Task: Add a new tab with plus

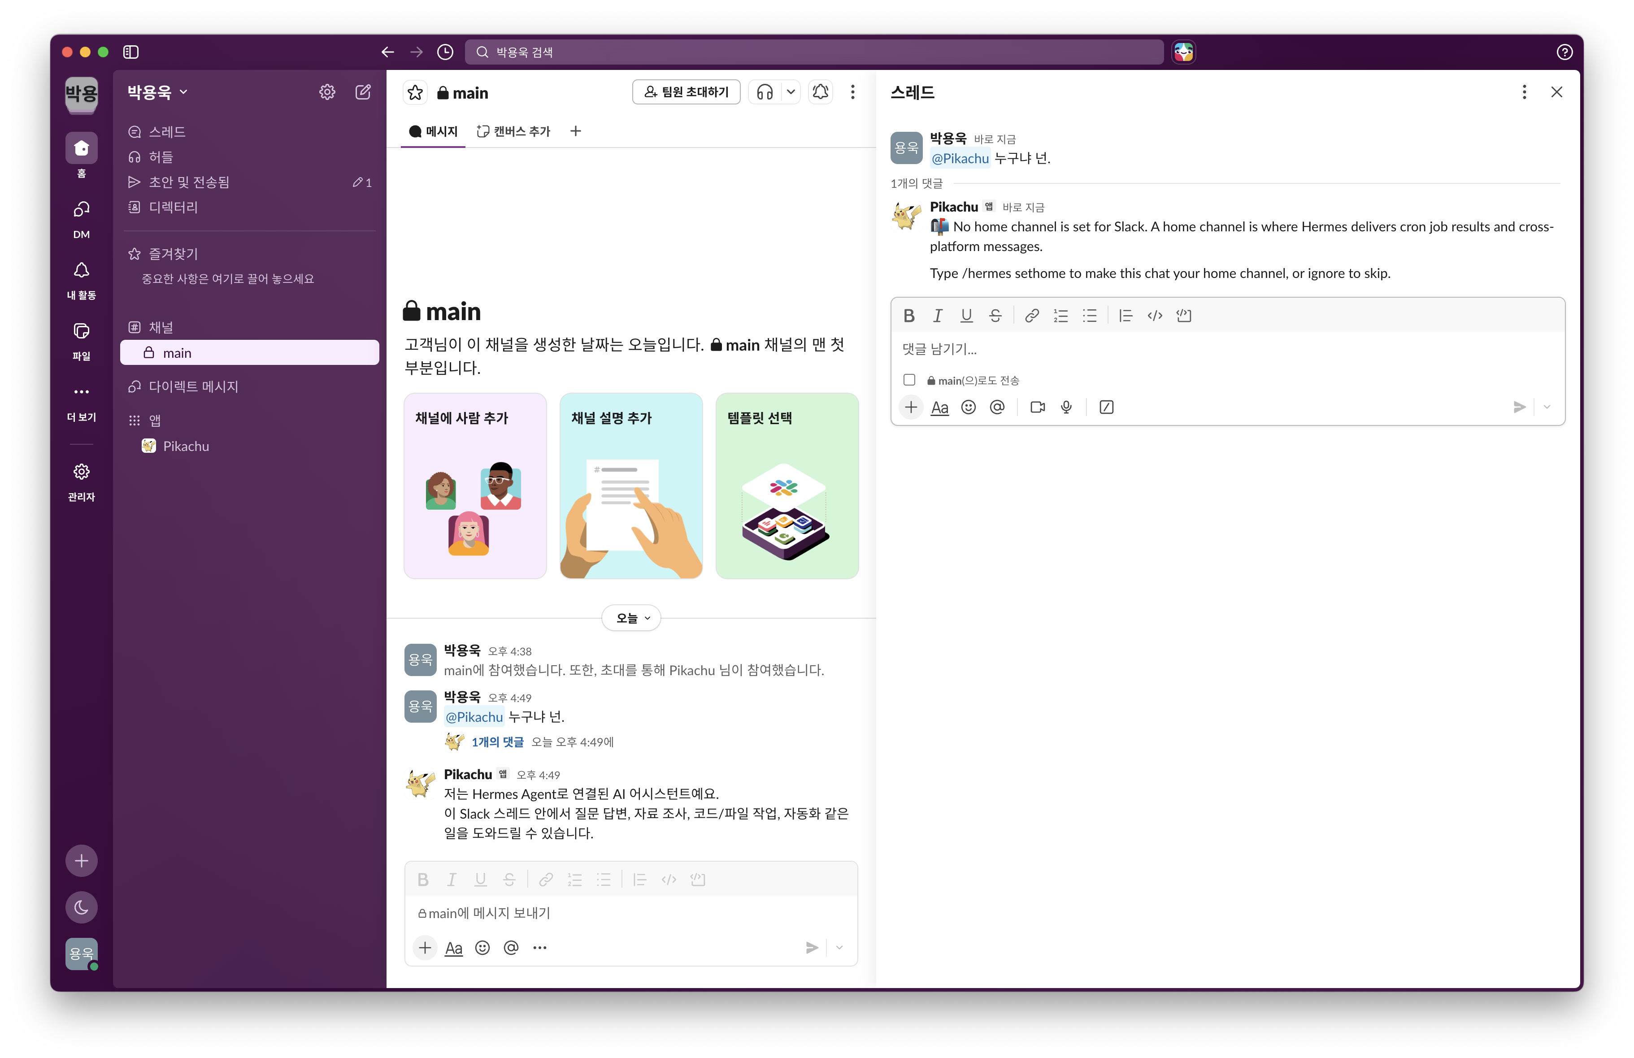Action: tap(576, 131)
